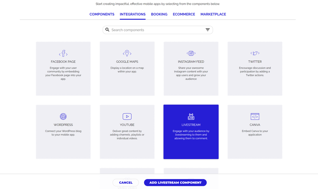This screenshot has width=318, height=189.
Task: Choose the Instagram Feed card title
Action: click(191, 62)
